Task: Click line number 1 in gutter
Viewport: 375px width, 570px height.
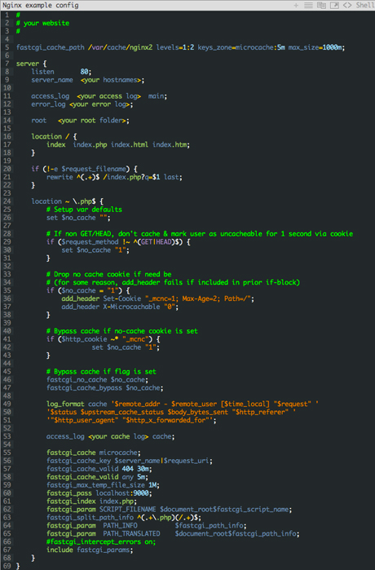Action: (7, 15)
